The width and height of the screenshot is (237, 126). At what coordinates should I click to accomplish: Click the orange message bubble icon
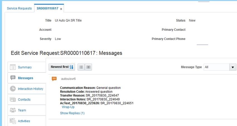(x=54, y=79)
